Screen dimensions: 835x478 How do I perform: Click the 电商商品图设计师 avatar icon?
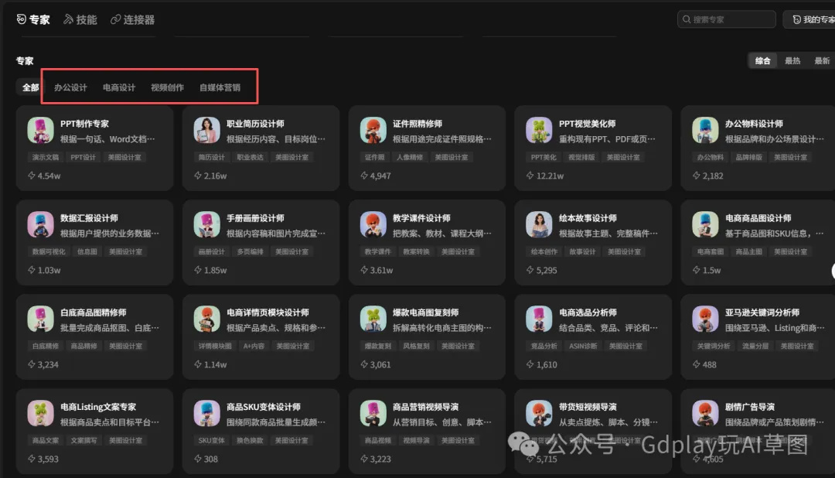tap(705, 225)
